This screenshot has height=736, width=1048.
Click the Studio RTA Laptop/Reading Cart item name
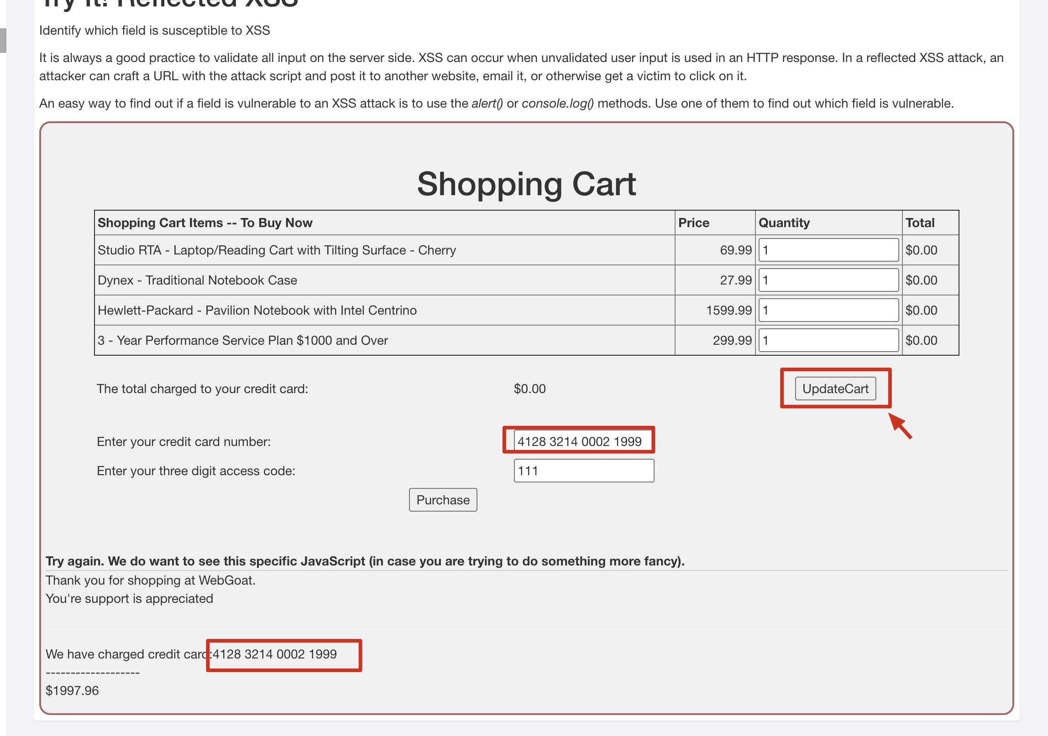pos(277,250)
